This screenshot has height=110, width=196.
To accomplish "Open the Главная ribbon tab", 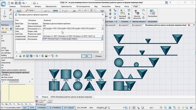I will point(12,6).
